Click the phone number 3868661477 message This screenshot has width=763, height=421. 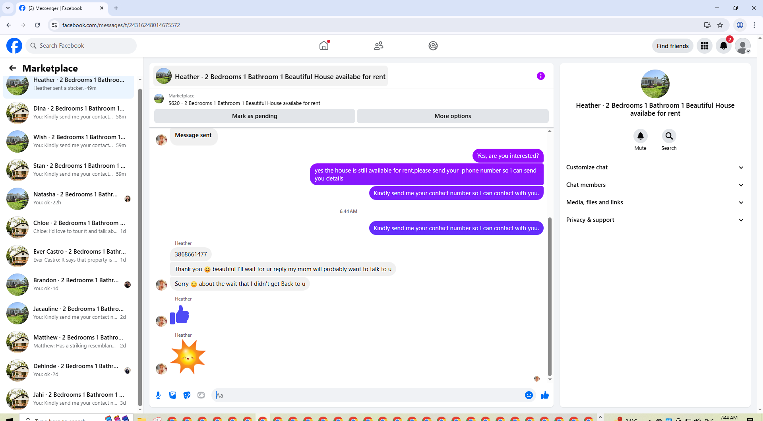pyautogui.click(x=191, y=254)
